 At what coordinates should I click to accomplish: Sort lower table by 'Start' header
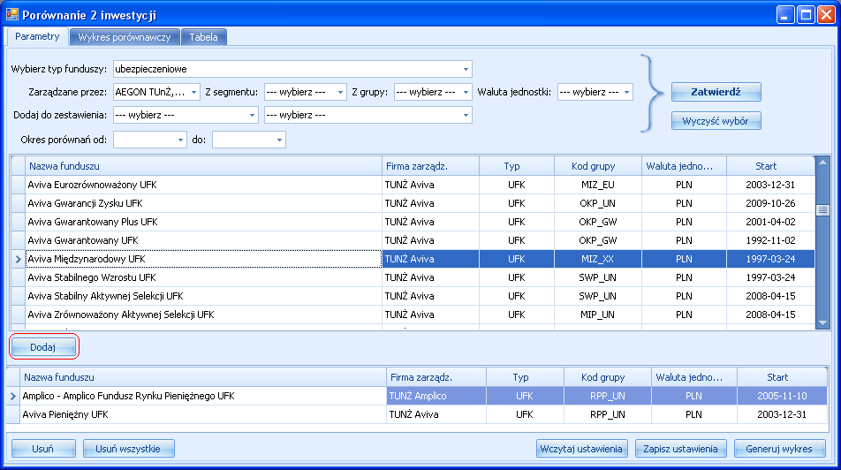tap(782, 377)
